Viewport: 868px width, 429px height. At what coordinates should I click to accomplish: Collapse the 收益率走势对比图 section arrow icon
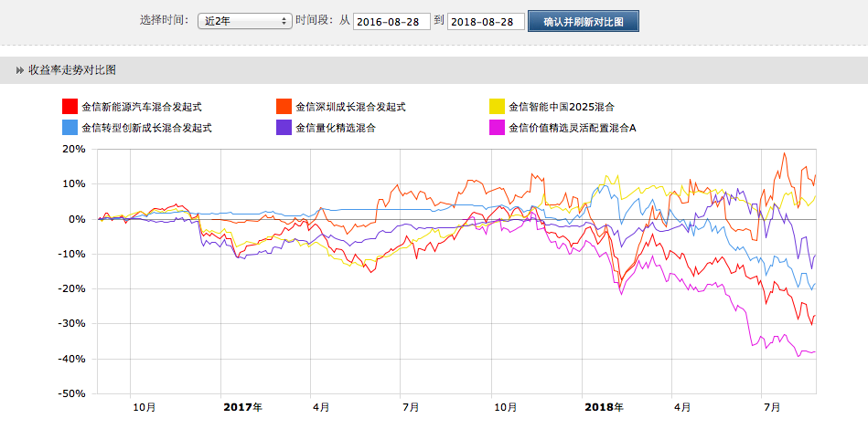20,70
